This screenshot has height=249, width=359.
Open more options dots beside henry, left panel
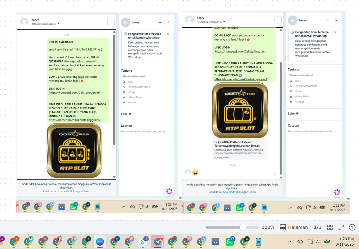click(x=160, y=22)
